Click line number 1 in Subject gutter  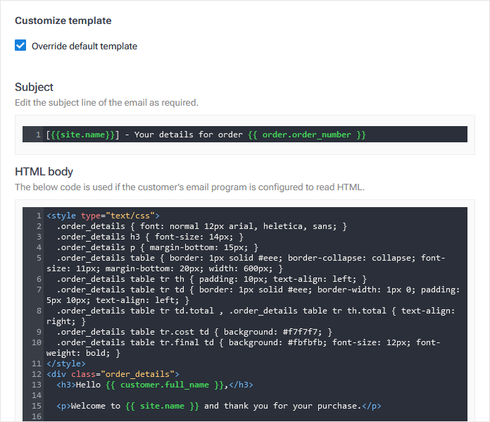click(x=38, y=135)
